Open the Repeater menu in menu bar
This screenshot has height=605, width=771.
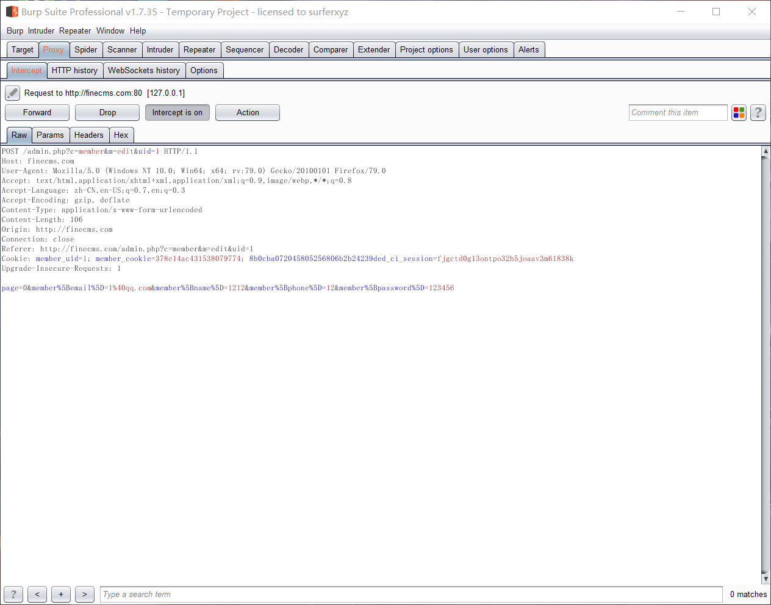pos(75,31)
